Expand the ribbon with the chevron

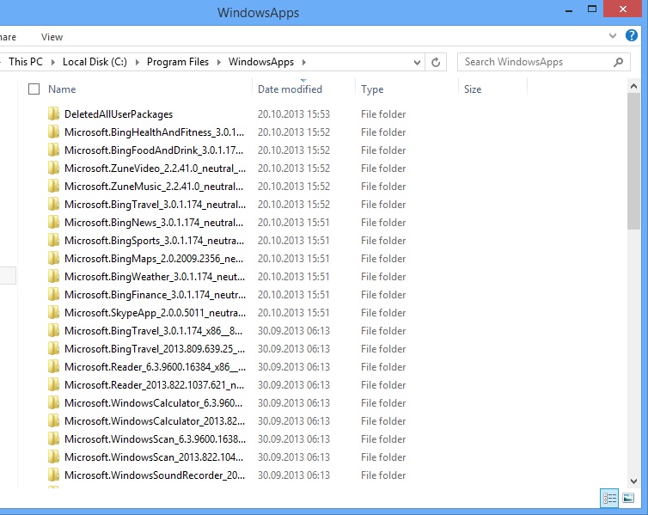coord(613,36)
